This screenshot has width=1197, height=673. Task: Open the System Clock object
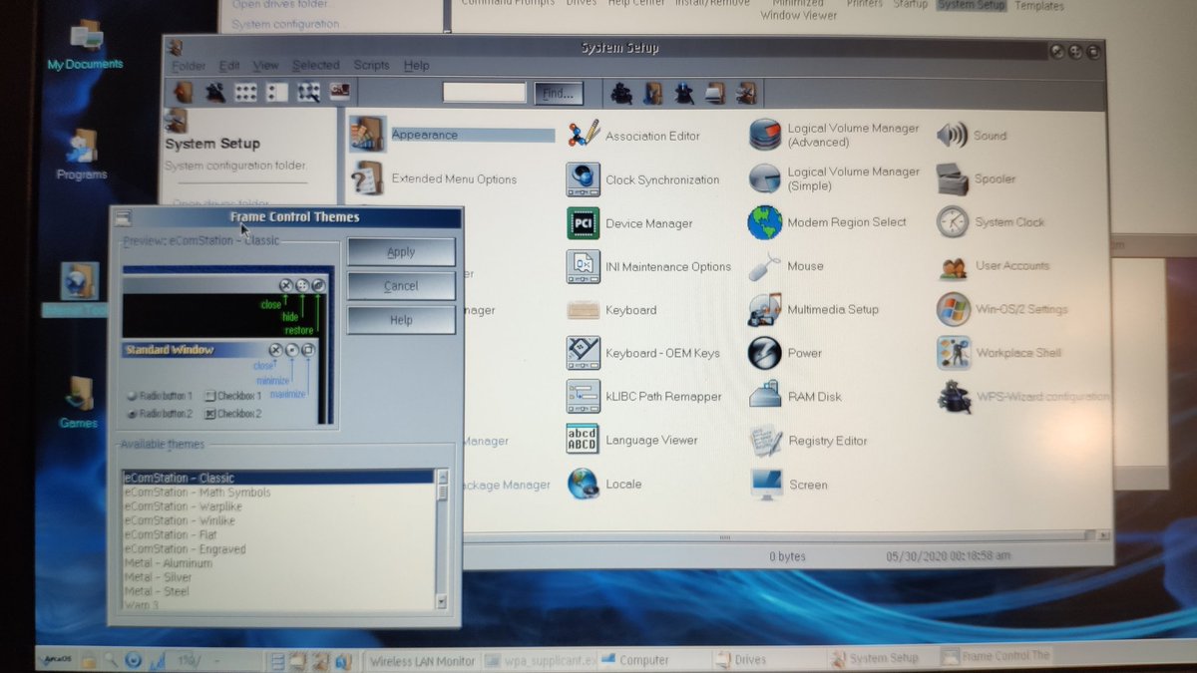[953, 222]
